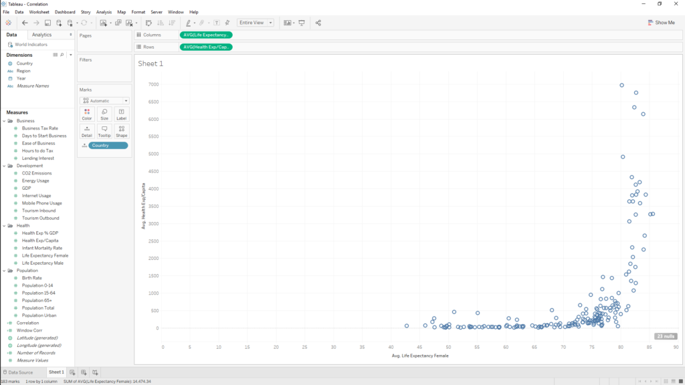Edit the Tooltip shelf
685x385 pixels.
[104, 132]
